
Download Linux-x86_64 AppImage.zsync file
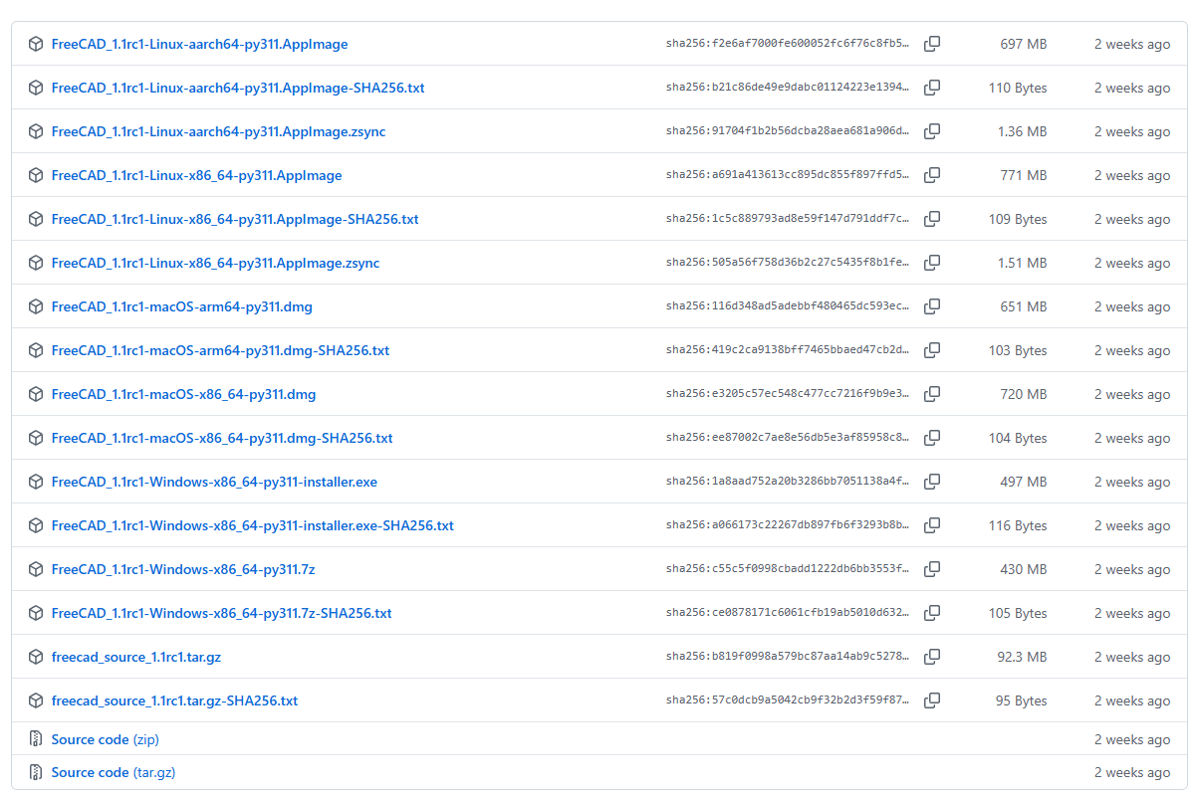point(216,263)
